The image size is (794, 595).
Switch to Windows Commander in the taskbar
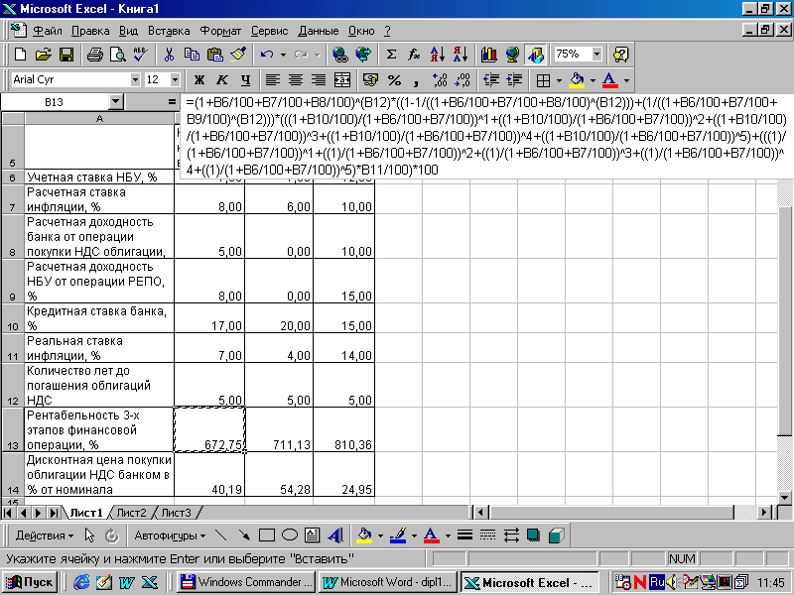pyautogui.click(x=247, y=582)
